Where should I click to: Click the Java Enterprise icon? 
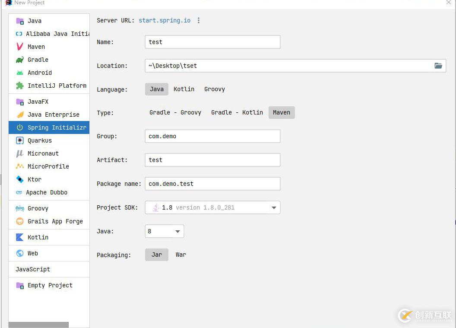20,115
